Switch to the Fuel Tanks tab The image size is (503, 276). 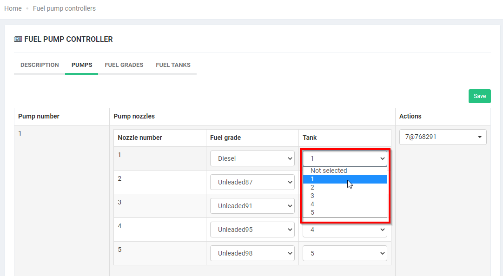tap(173, 65)
